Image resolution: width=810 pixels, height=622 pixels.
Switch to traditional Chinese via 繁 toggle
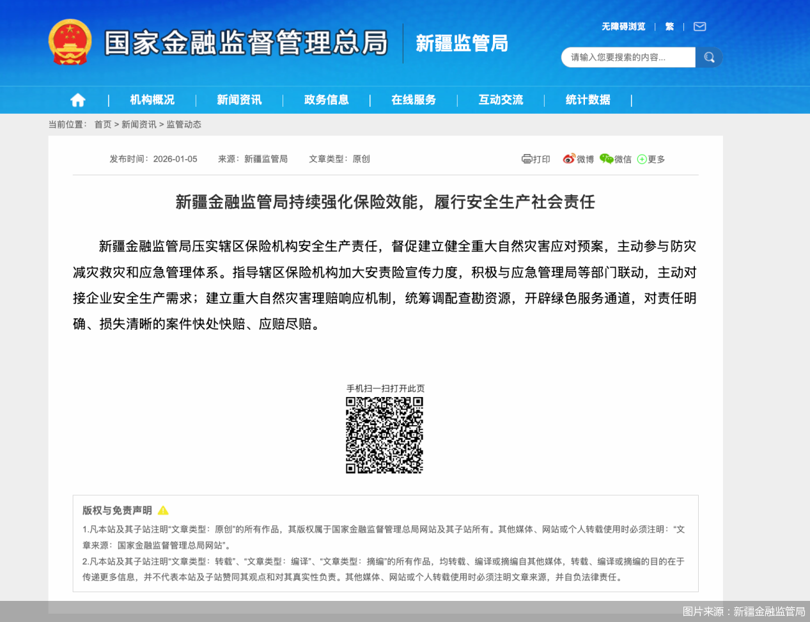[x=669, y=26]
